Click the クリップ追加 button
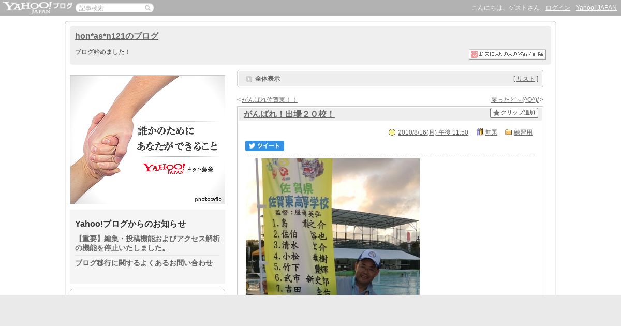The height and width of the screenshot is (326, 621). tap(514, 113)
